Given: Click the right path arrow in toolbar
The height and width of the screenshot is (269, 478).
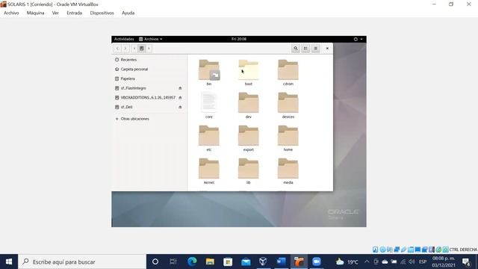Looking at the screenshot, I should point(149,49).
